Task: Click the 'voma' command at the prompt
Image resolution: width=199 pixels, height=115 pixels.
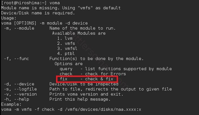Action: 55,3
